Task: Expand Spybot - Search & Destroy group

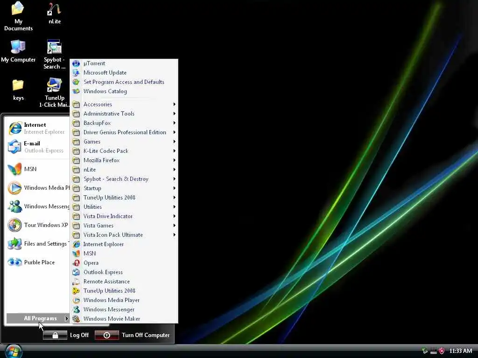Action: pos(124,179)
